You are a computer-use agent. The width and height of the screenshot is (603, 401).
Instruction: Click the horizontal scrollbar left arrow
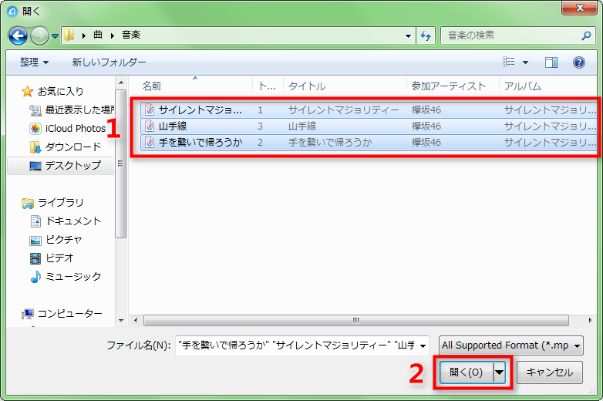tap(136, 320)
